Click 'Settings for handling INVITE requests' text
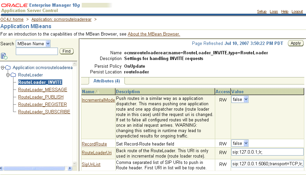 click(x=164, y=59)
